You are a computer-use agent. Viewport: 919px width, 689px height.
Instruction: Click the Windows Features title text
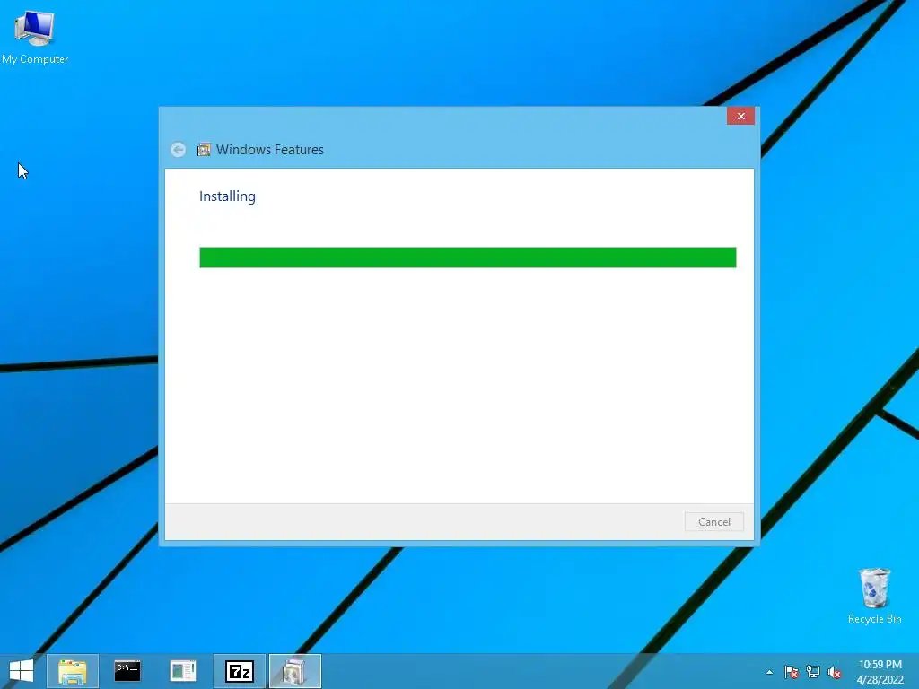tap(269, 150)
